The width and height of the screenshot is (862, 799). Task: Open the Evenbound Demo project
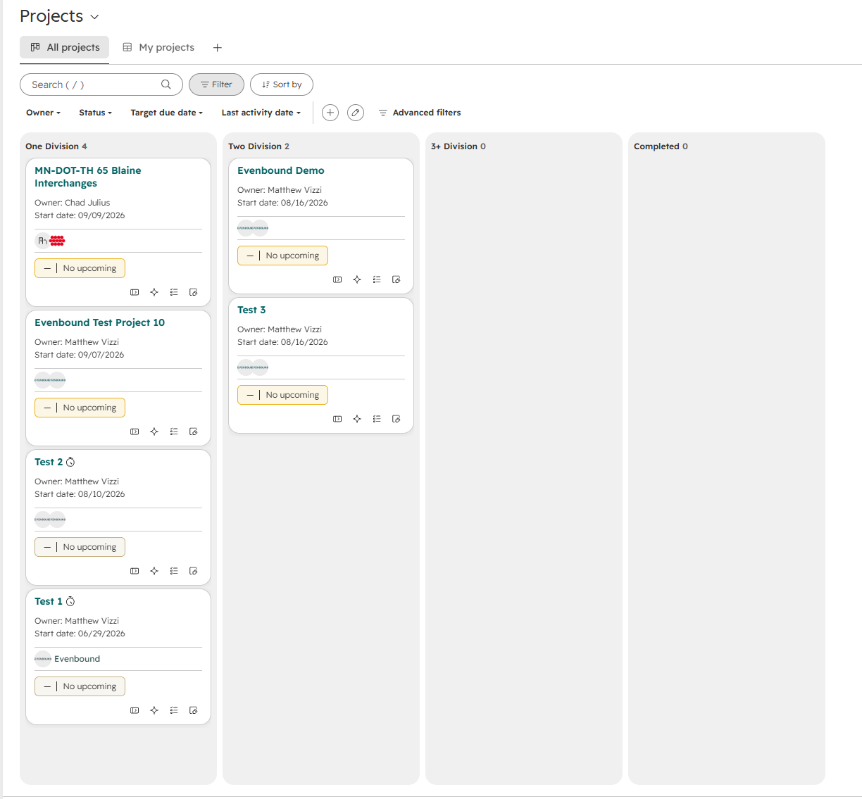click(281, 170)
